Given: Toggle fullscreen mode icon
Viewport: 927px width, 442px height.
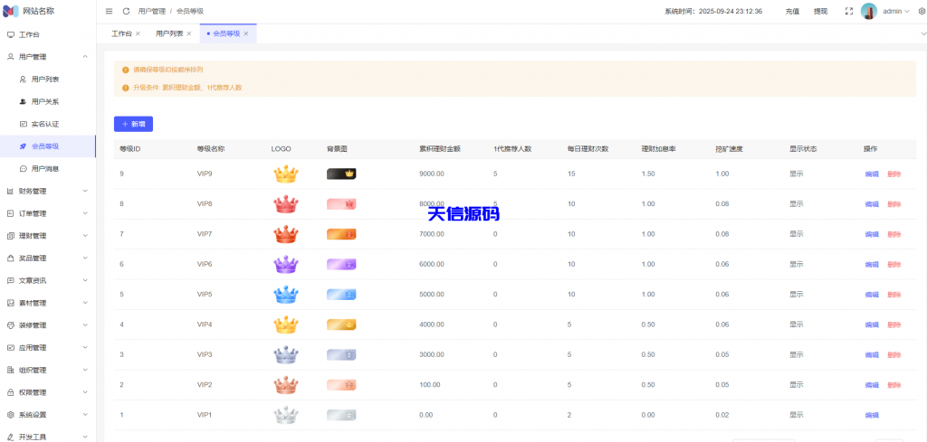Looking at the screenshot, I should [x=848, y=12].
